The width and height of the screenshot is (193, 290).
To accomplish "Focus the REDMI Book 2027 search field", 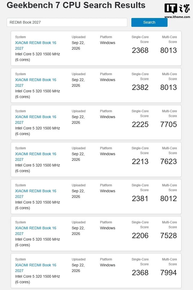I will point(67,22).
